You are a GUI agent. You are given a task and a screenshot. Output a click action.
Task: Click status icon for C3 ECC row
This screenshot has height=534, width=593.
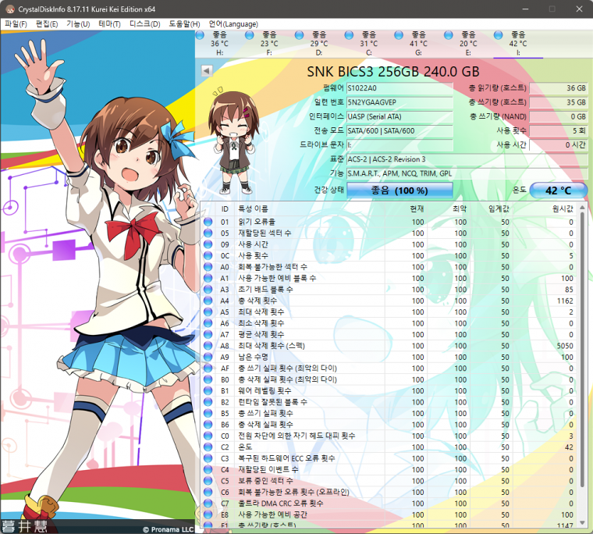click(208, 458)
